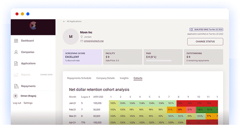The height and width of the screenshot is (139, 240).
Task: Click the Outstanding $ 0 card
Action: (x=203, y=57)
